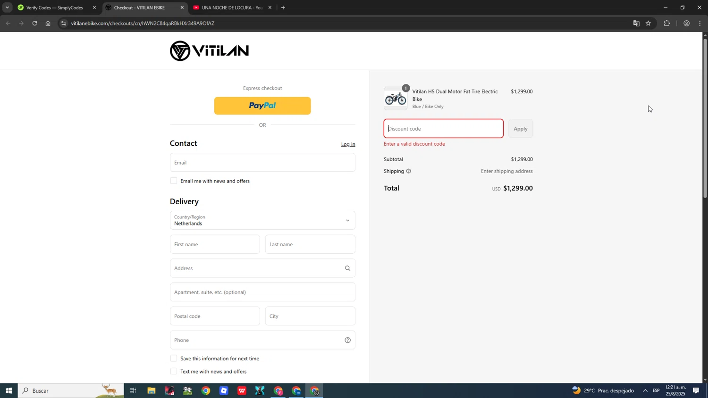Check Email me with news and offers
708x398 pixels.
pos(174,181)
